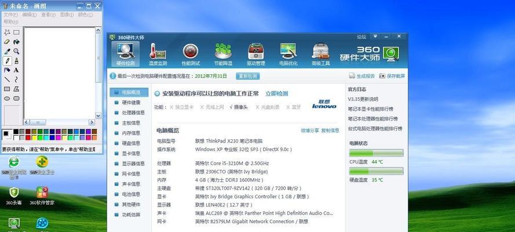This screenshot has height=232, width=515.
Task: Open 温度监测 temperature monitoring
Action: click(x=158, y=54)
